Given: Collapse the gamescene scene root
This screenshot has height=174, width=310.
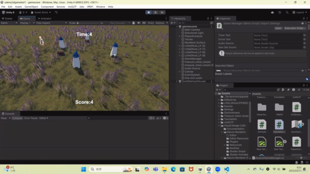Looking at the screenshot, I should (x=177, y=27).
